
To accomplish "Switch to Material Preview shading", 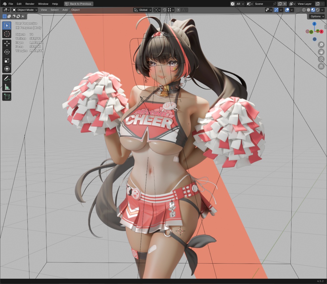I will (x=313, y=10).
